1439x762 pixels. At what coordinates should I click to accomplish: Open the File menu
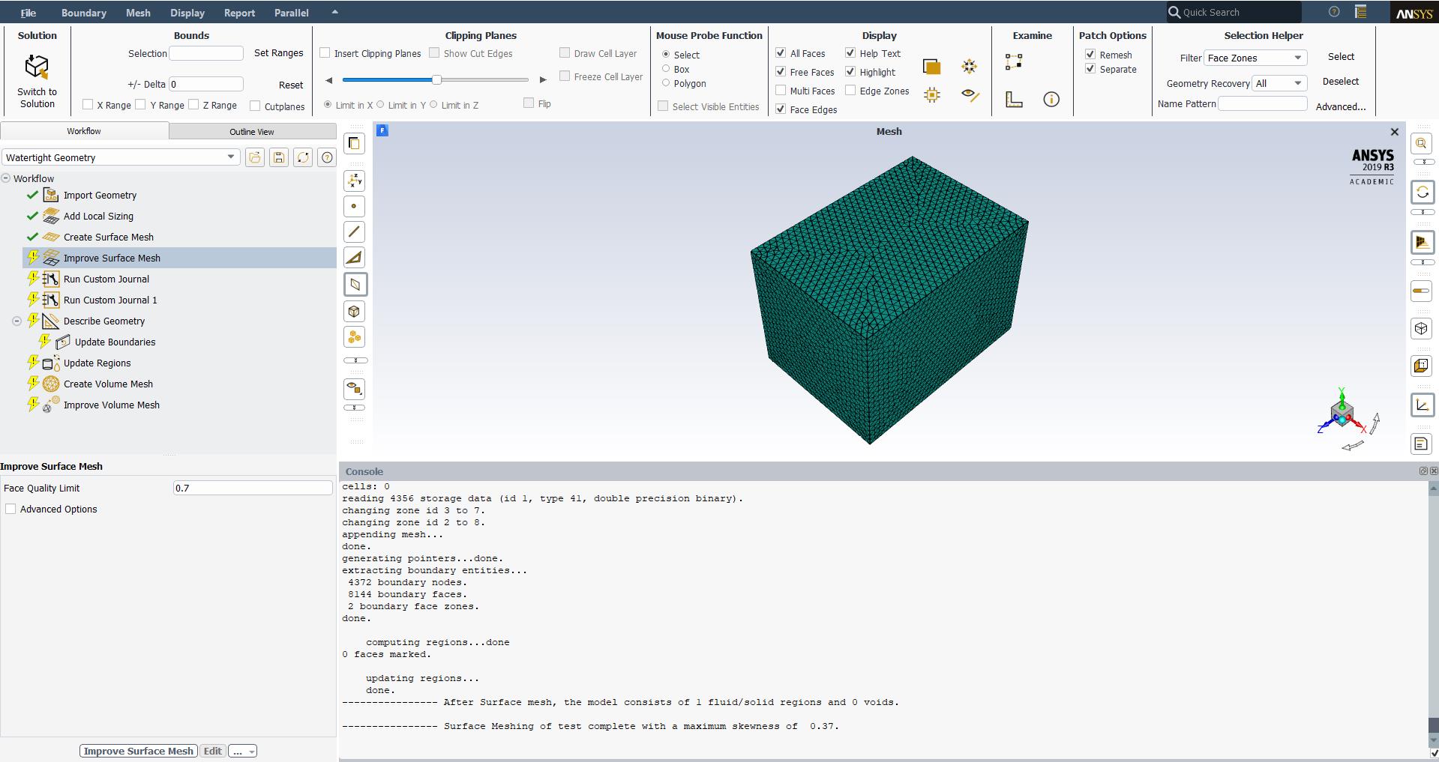(x=28, y=13)
